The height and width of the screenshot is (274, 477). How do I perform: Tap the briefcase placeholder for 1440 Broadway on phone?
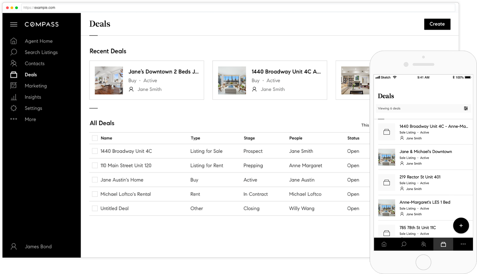pyautogui.click(x=387, y=132)
